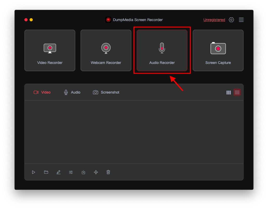Screen dimensions: 268x209
Task: Delete the recording with the trash icon
Action: tap(108, 172)
